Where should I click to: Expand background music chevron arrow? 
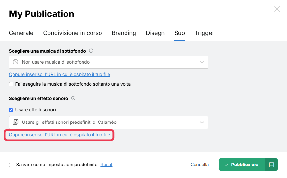[x=202, y=62]
